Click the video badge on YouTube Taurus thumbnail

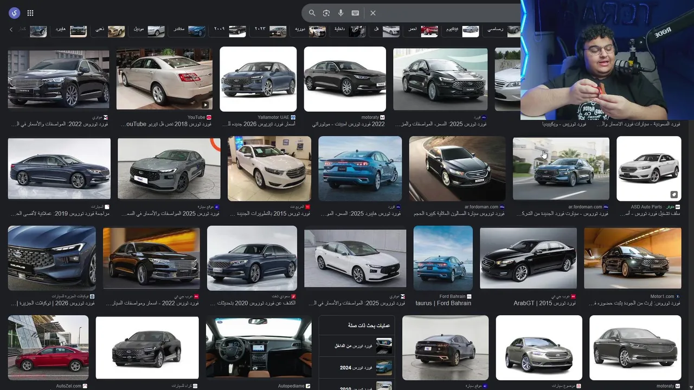[205, 105]
